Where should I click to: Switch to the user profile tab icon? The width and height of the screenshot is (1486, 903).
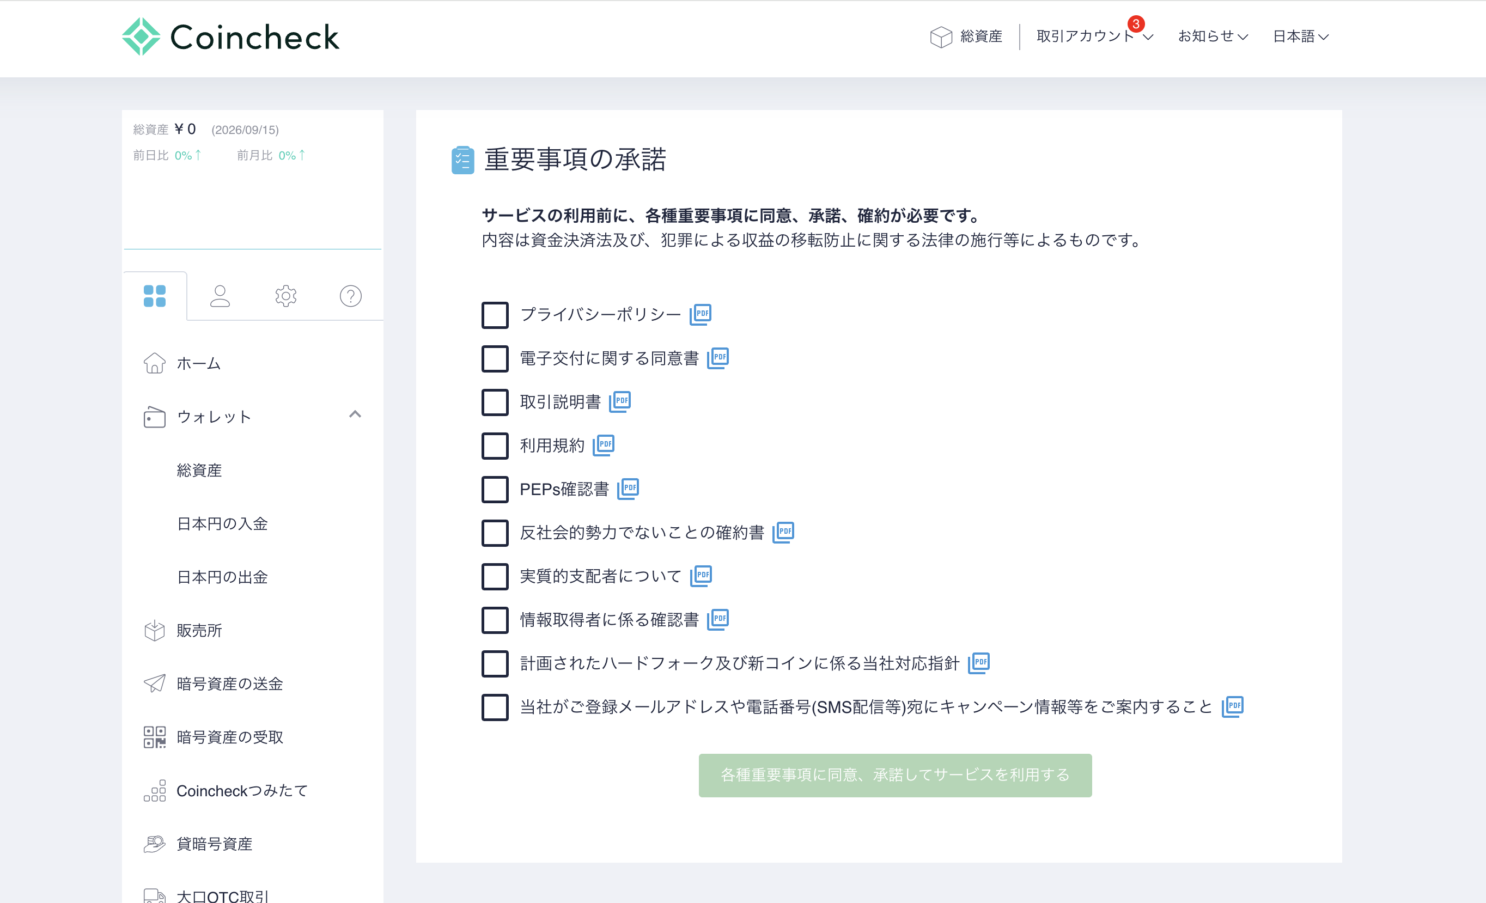pos(220,296)
